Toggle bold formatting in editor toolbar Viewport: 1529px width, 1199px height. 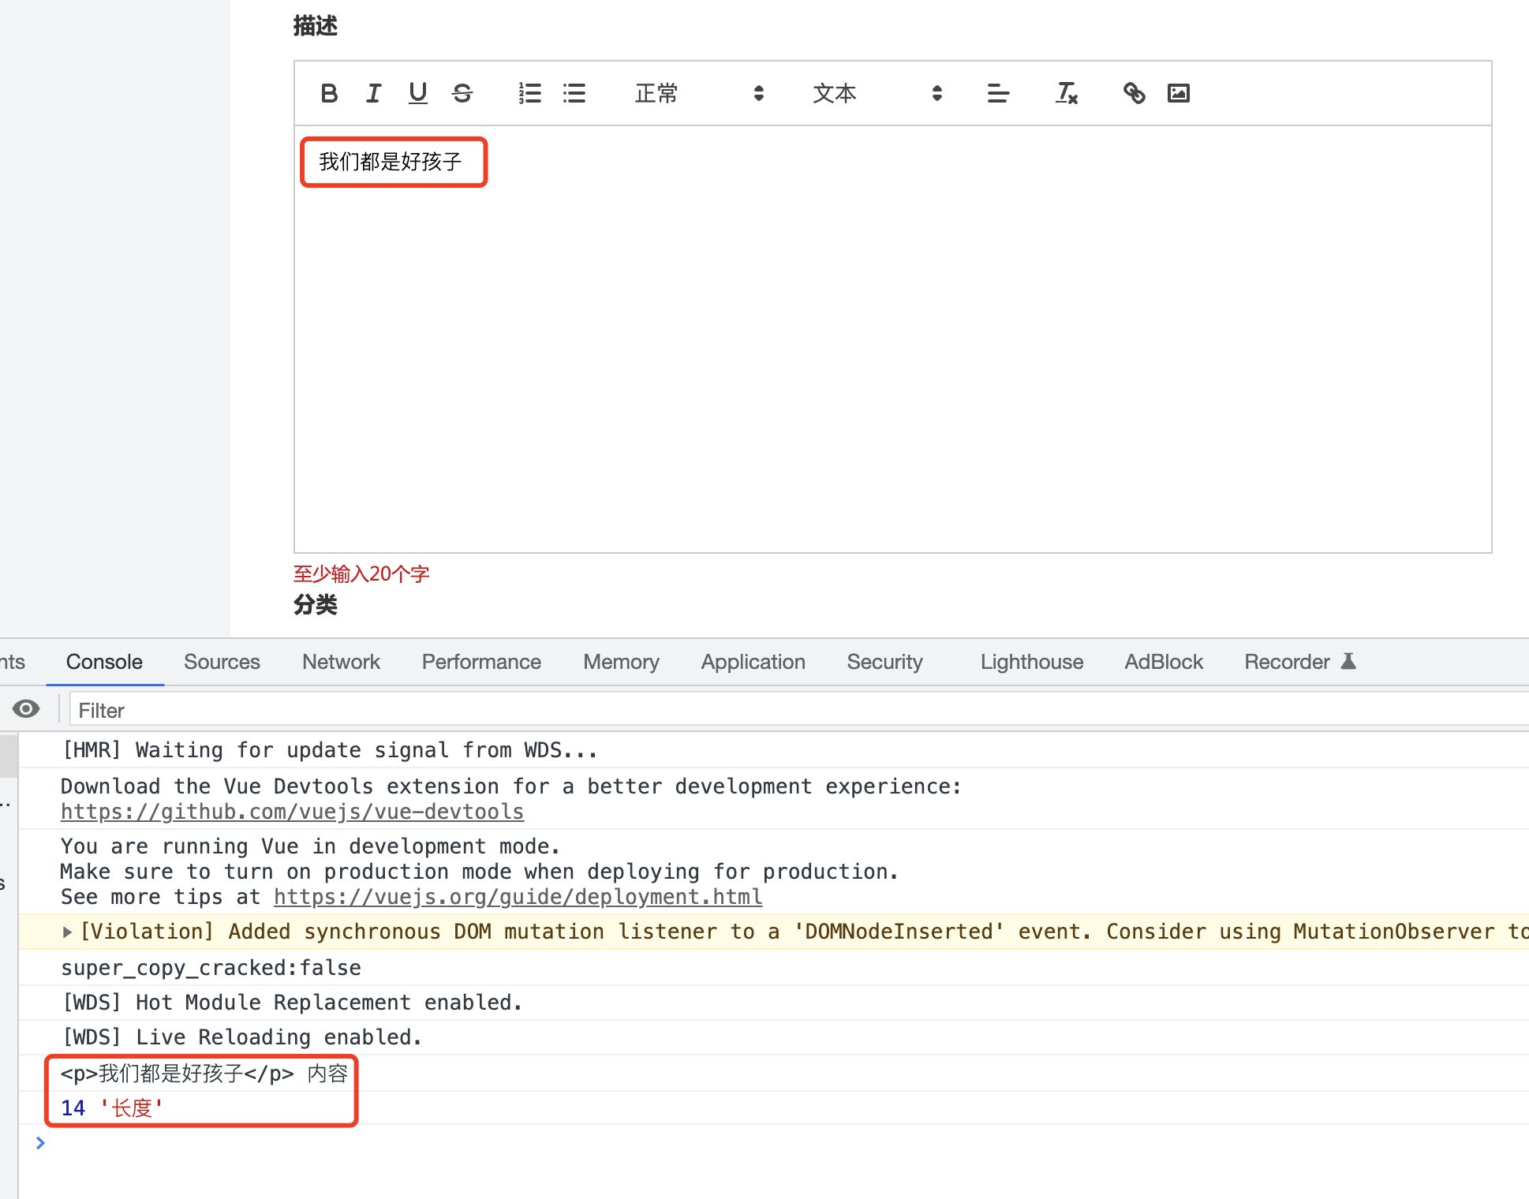(330, 94)
